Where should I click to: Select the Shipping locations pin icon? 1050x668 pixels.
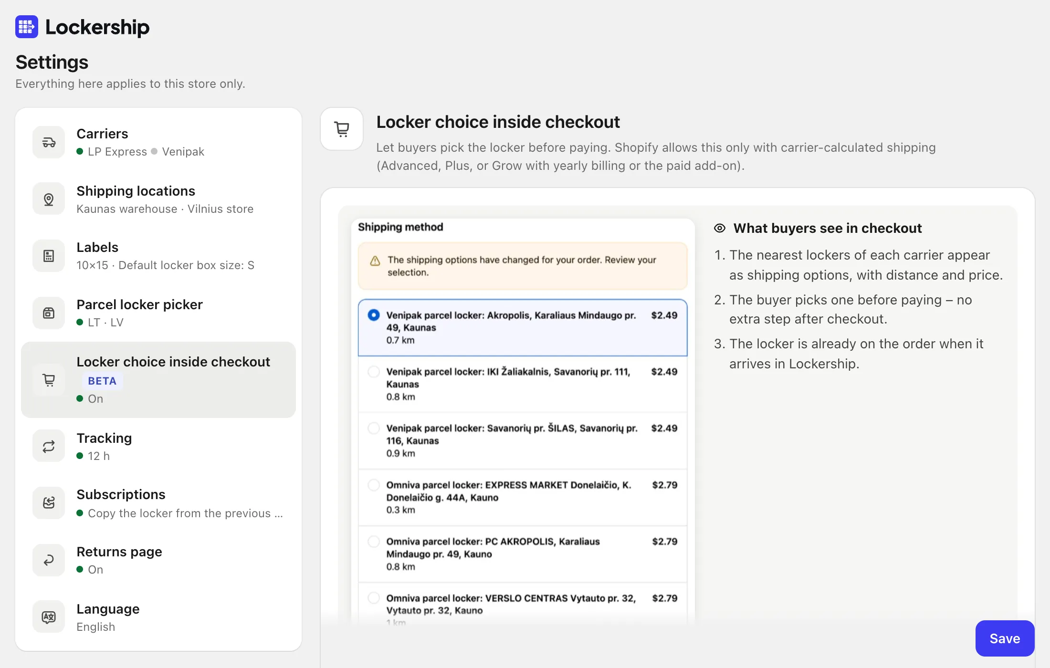coord(49,199)
